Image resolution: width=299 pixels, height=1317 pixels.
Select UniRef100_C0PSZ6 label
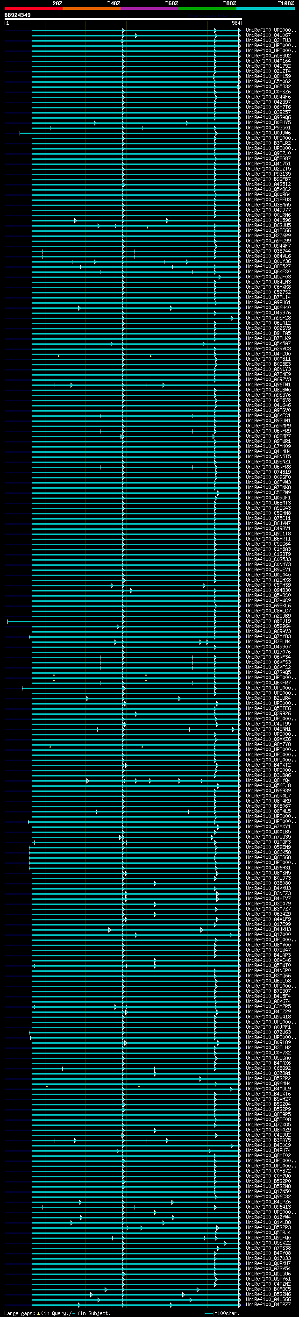coord(268,92)
